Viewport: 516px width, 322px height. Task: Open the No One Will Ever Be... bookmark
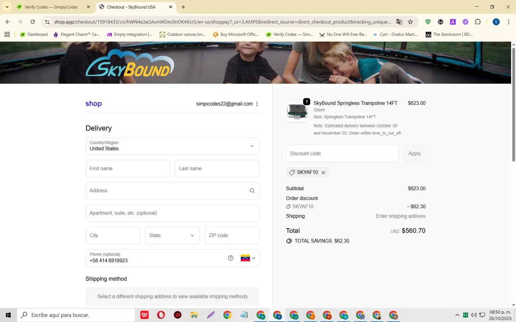click(x=343, y=34)
